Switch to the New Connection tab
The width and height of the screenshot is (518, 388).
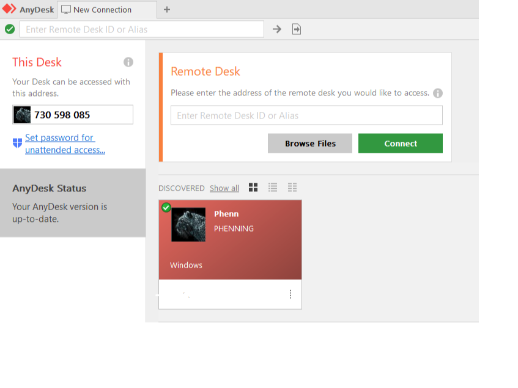[x=102, y=10]
